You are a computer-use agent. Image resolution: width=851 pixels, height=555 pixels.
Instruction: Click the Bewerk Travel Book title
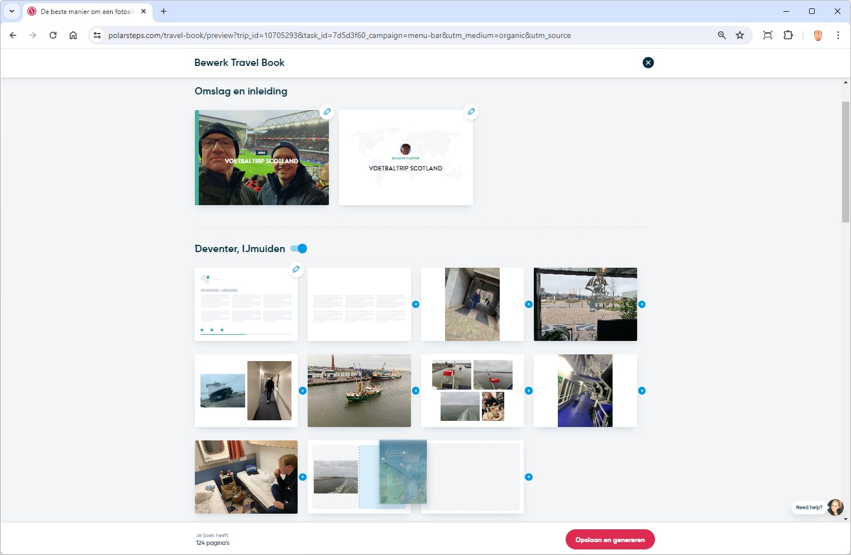tap(239, 63)
